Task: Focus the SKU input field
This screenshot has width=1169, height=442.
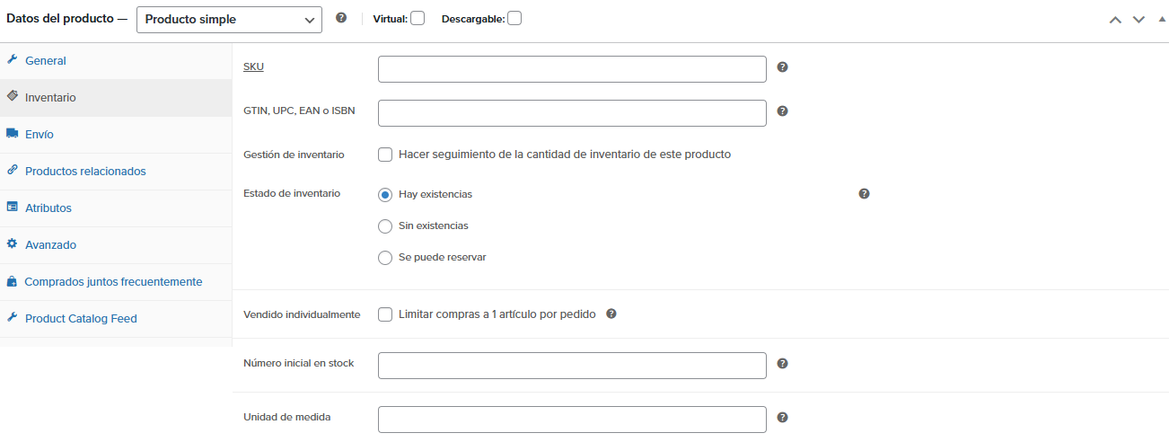Action: tap(572, 69)
